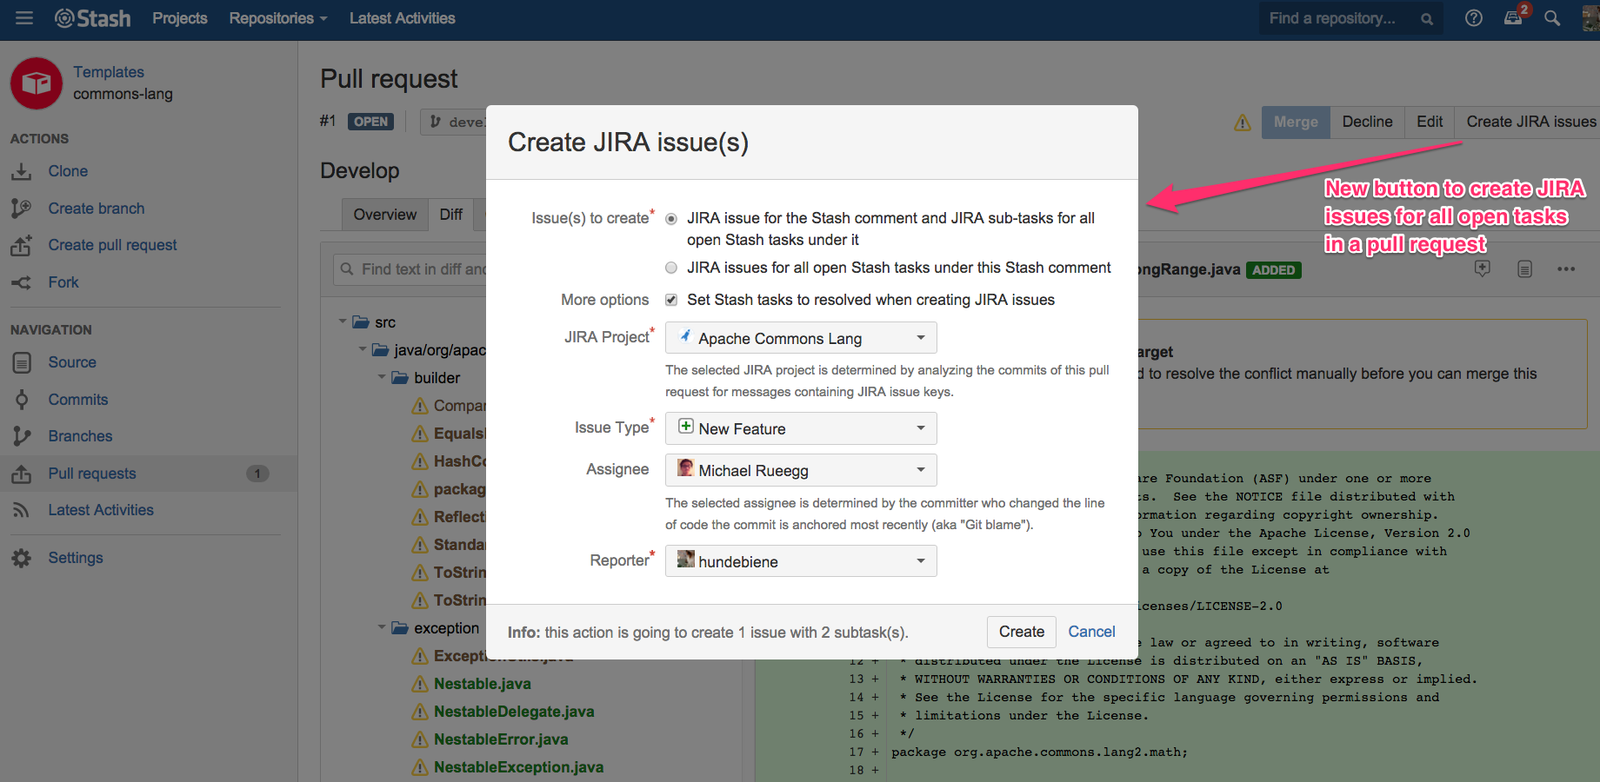Click the Stash logo

point(92,18)
